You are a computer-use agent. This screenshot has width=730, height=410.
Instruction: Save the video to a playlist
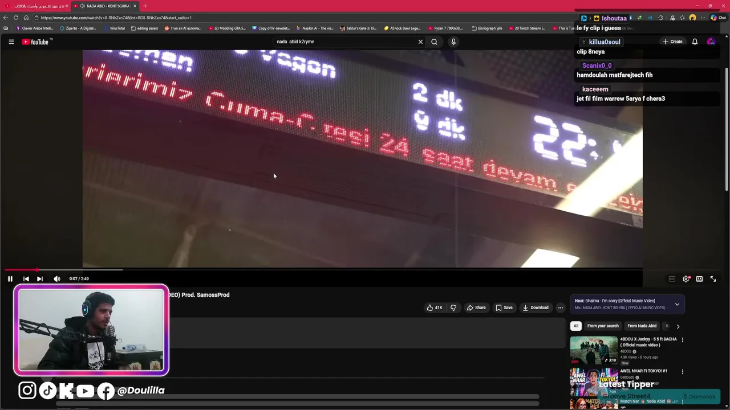[504, 307]
